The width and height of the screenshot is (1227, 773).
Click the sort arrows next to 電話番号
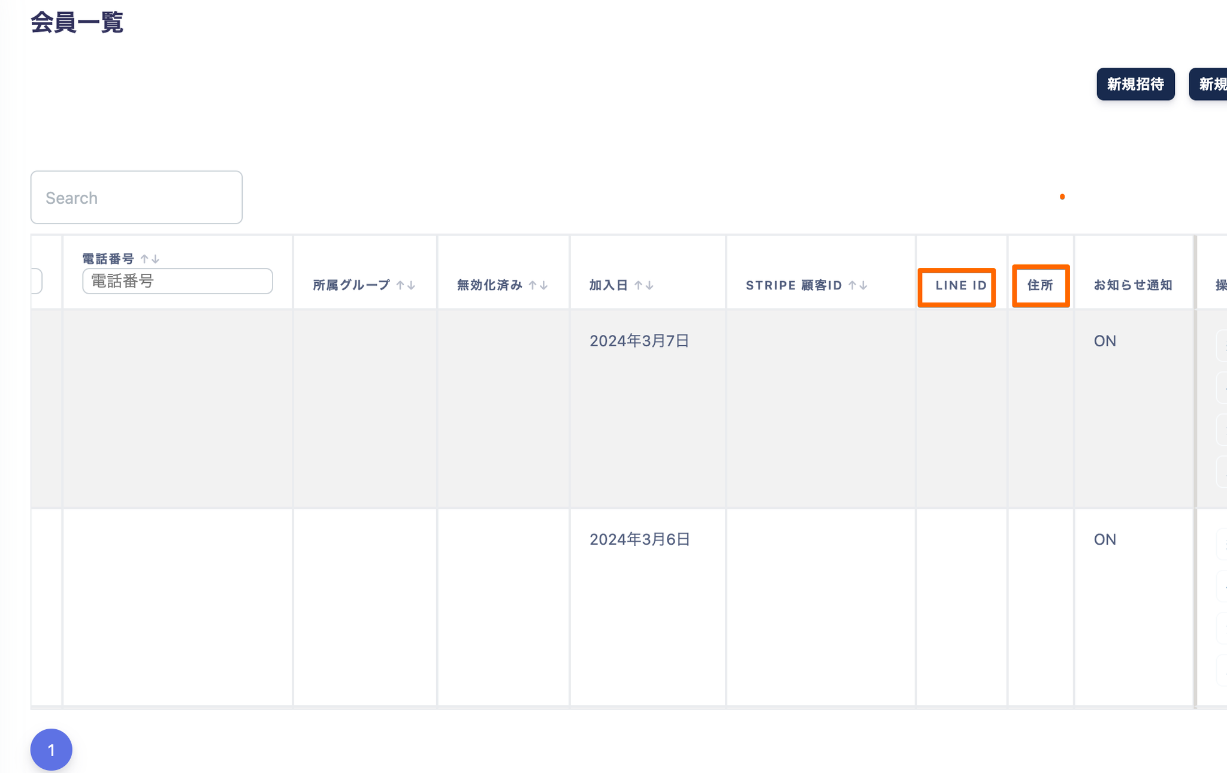pos(150,259)
